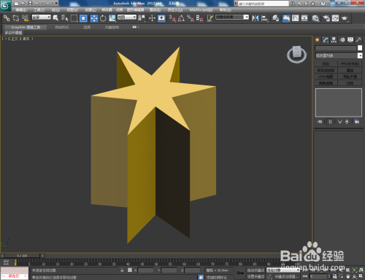Open the Modify command panel tab
The image size is (365, 280).
pos(326,40)
